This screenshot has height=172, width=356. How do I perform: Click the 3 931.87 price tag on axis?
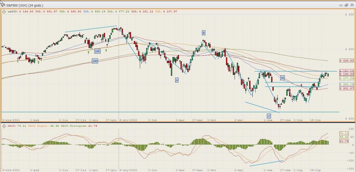347,88
